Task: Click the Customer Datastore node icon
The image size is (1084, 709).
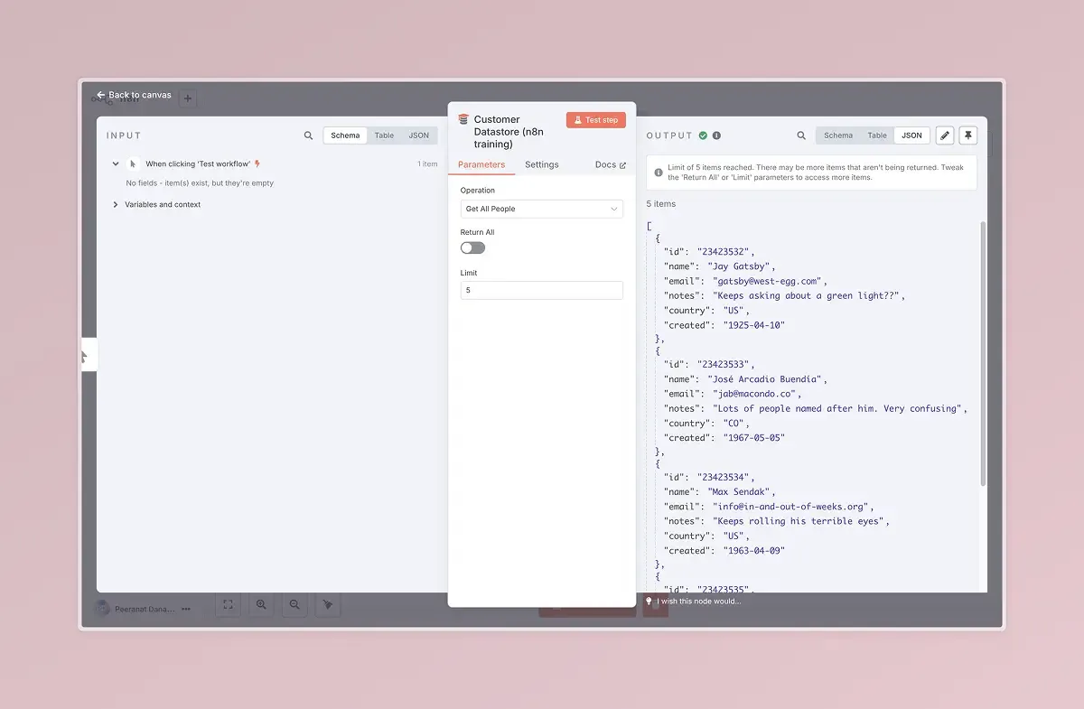Action: point(463,119)
